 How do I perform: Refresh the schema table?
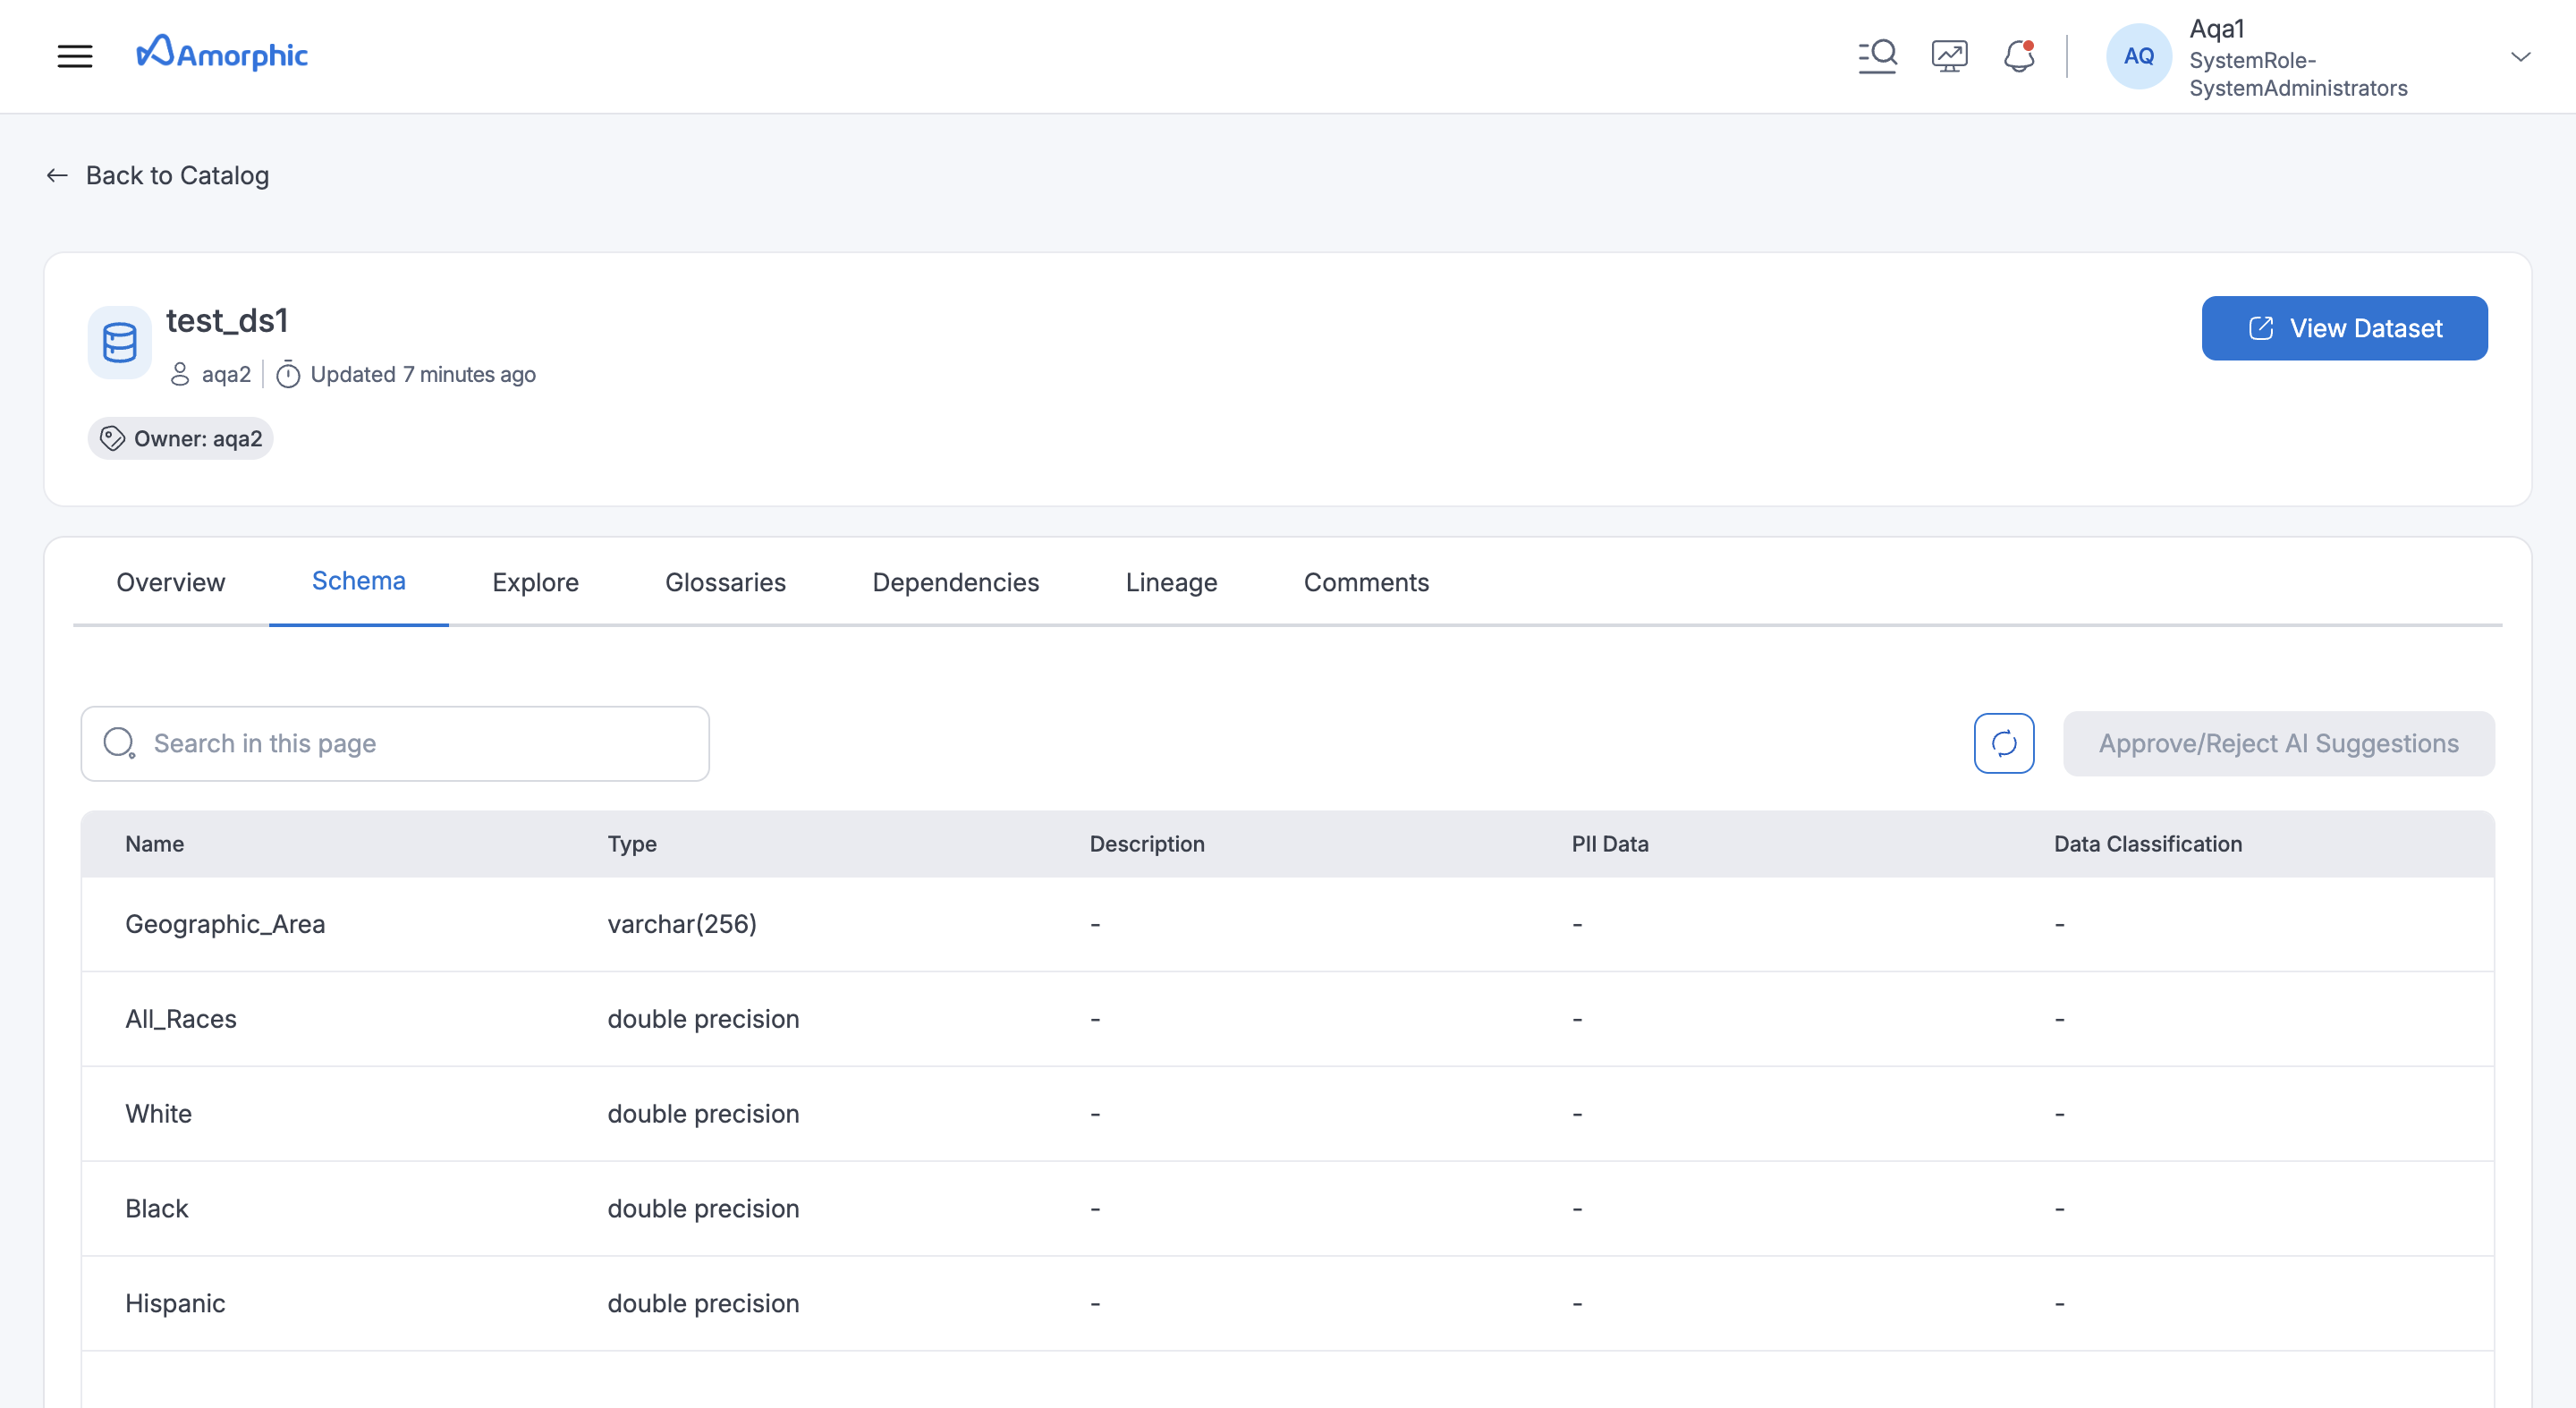tap(2003, 743)
